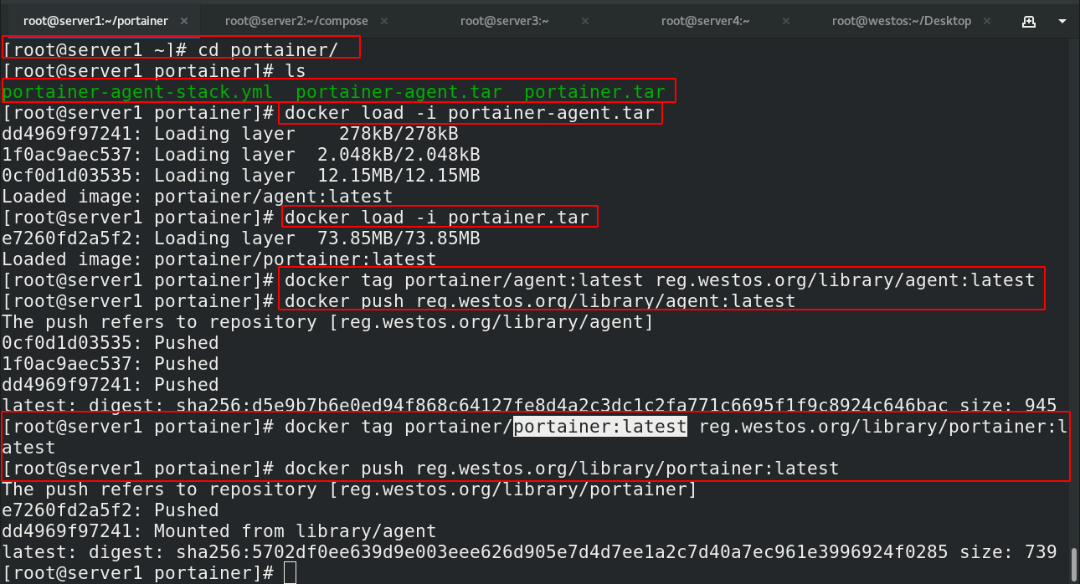The width and height of the screenshot is (1080, 584).
Task: Close the root@server1:~/portainer tab
Action: [184, 20]
